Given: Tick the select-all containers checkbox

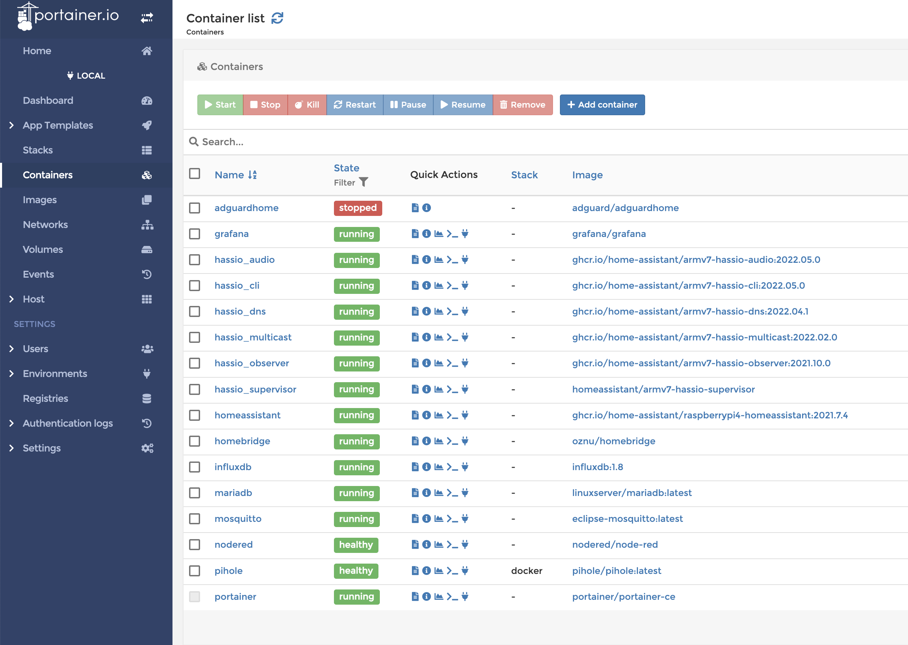Looking at the screenshot, I should coord(195,173).
